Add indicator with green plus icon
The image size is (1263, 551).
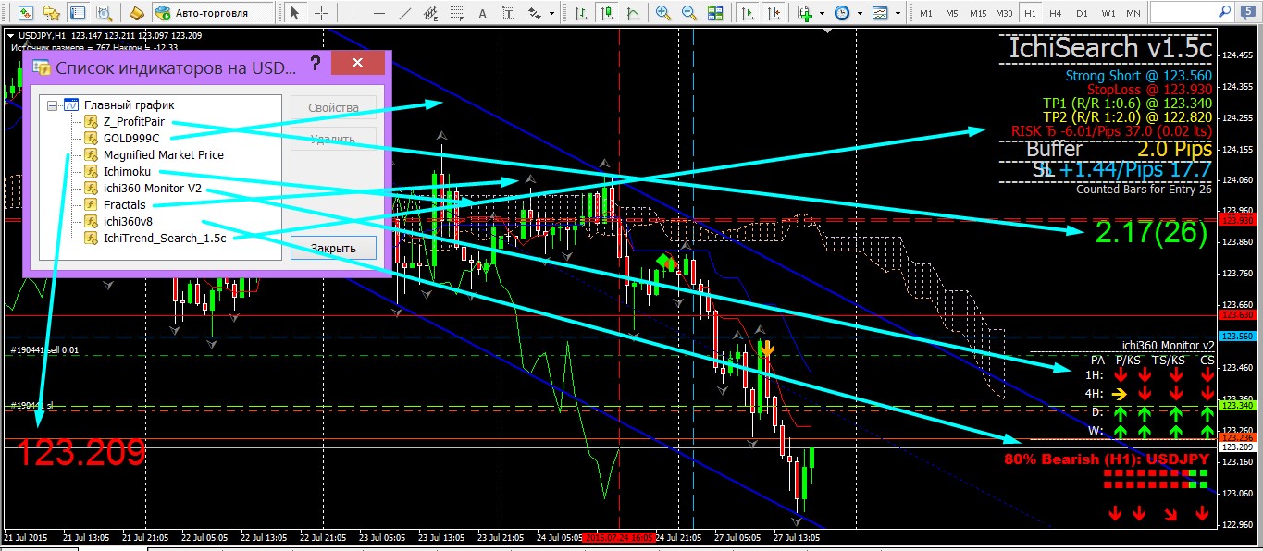pyautogui.click(x=805, y=13)
